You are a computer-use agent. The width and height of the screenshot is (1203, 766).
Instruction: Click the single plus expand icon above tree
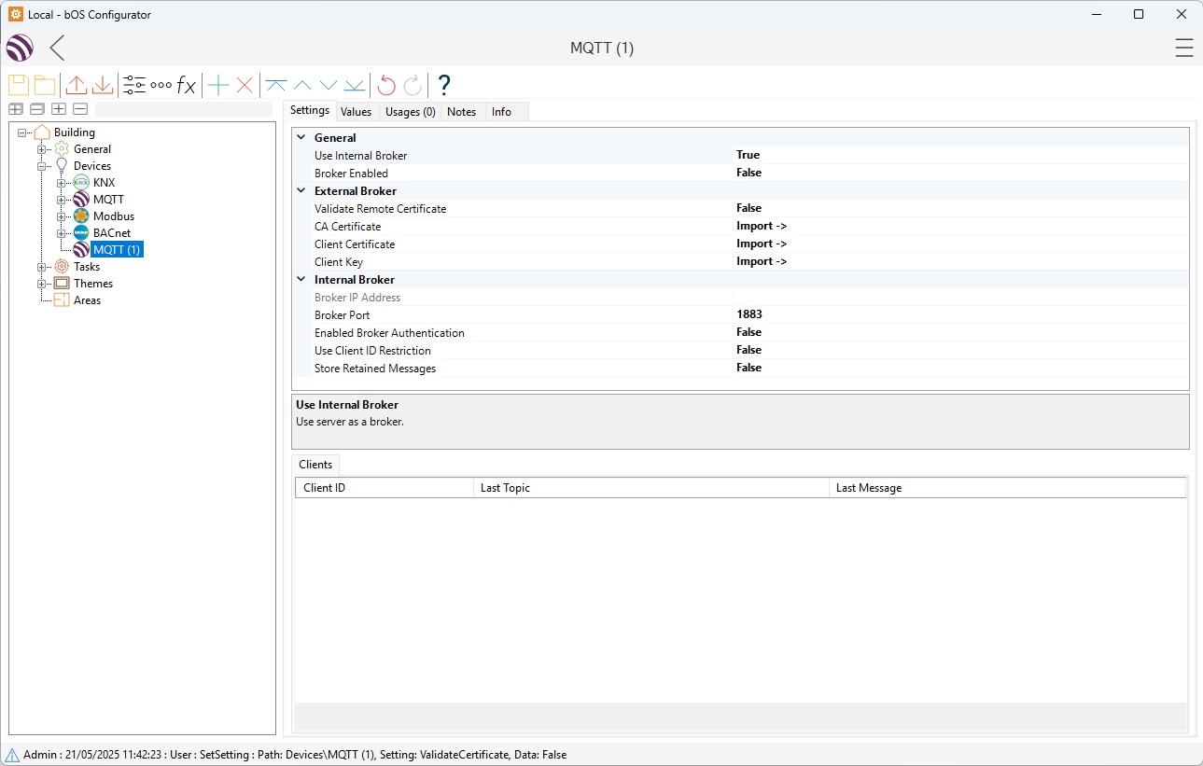(59, 109)
